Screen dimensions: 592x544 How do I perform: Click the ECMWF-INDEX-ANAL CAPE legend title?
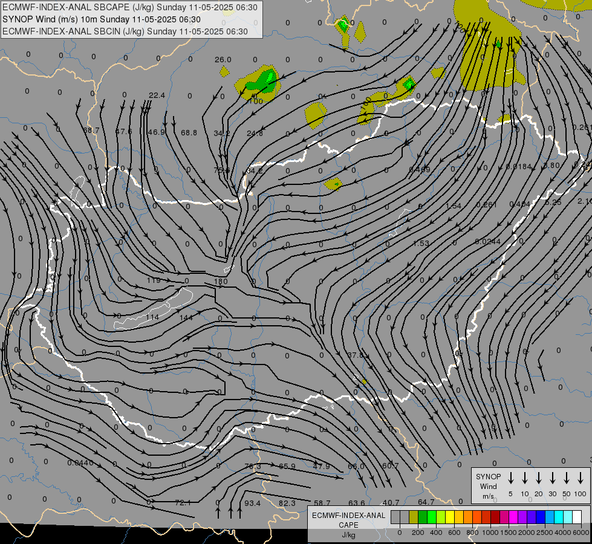[348, 520]
